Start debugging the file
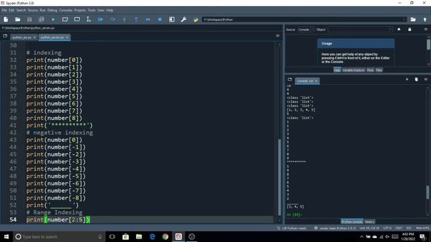Image resolution: width=431 pixels, height=242 pixels. [100, 19]
